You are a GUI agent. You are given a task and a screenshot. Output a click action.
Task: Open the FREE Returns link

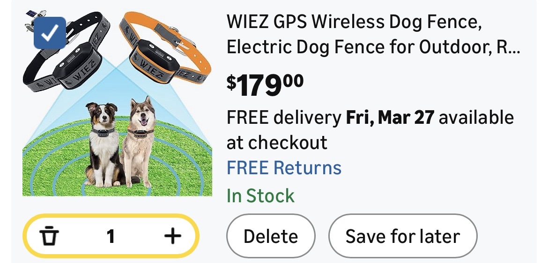(284, 168)
